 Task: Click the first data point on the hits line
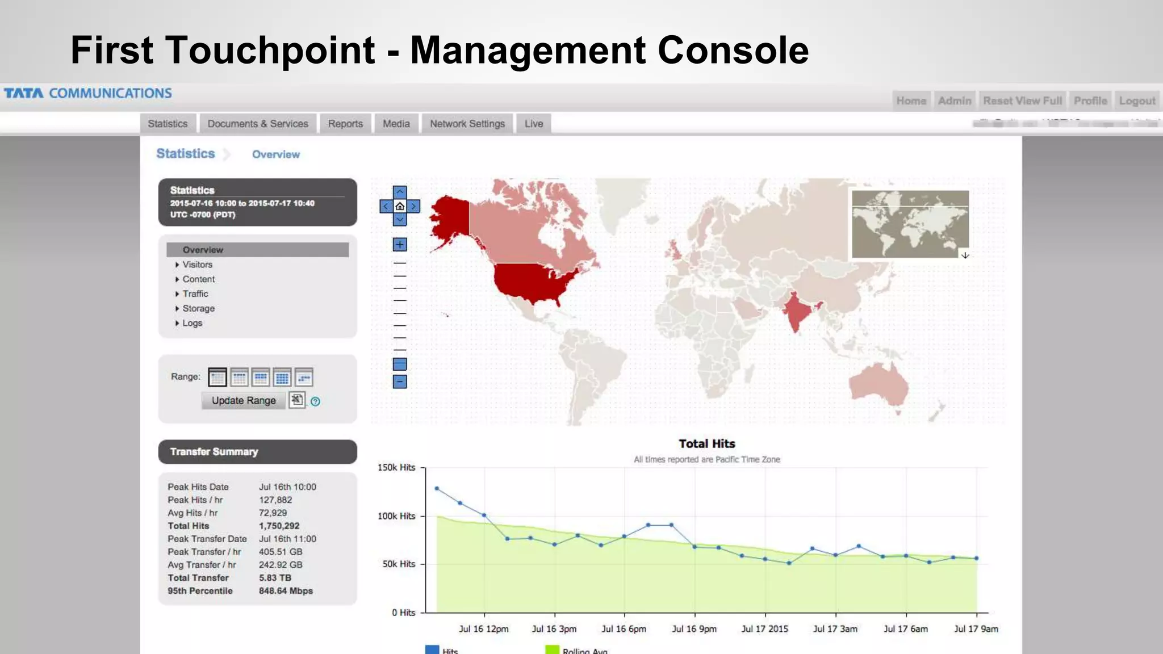coord(437,488)
